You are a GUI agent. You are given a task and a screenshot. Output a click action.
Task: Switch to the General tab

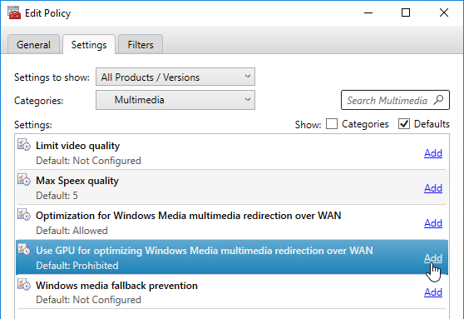click(33, 44)
